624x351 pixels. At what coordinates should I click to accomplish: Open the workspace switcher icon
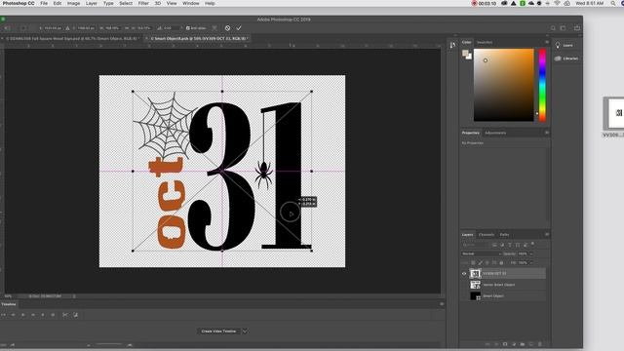(x=563, y=28)
